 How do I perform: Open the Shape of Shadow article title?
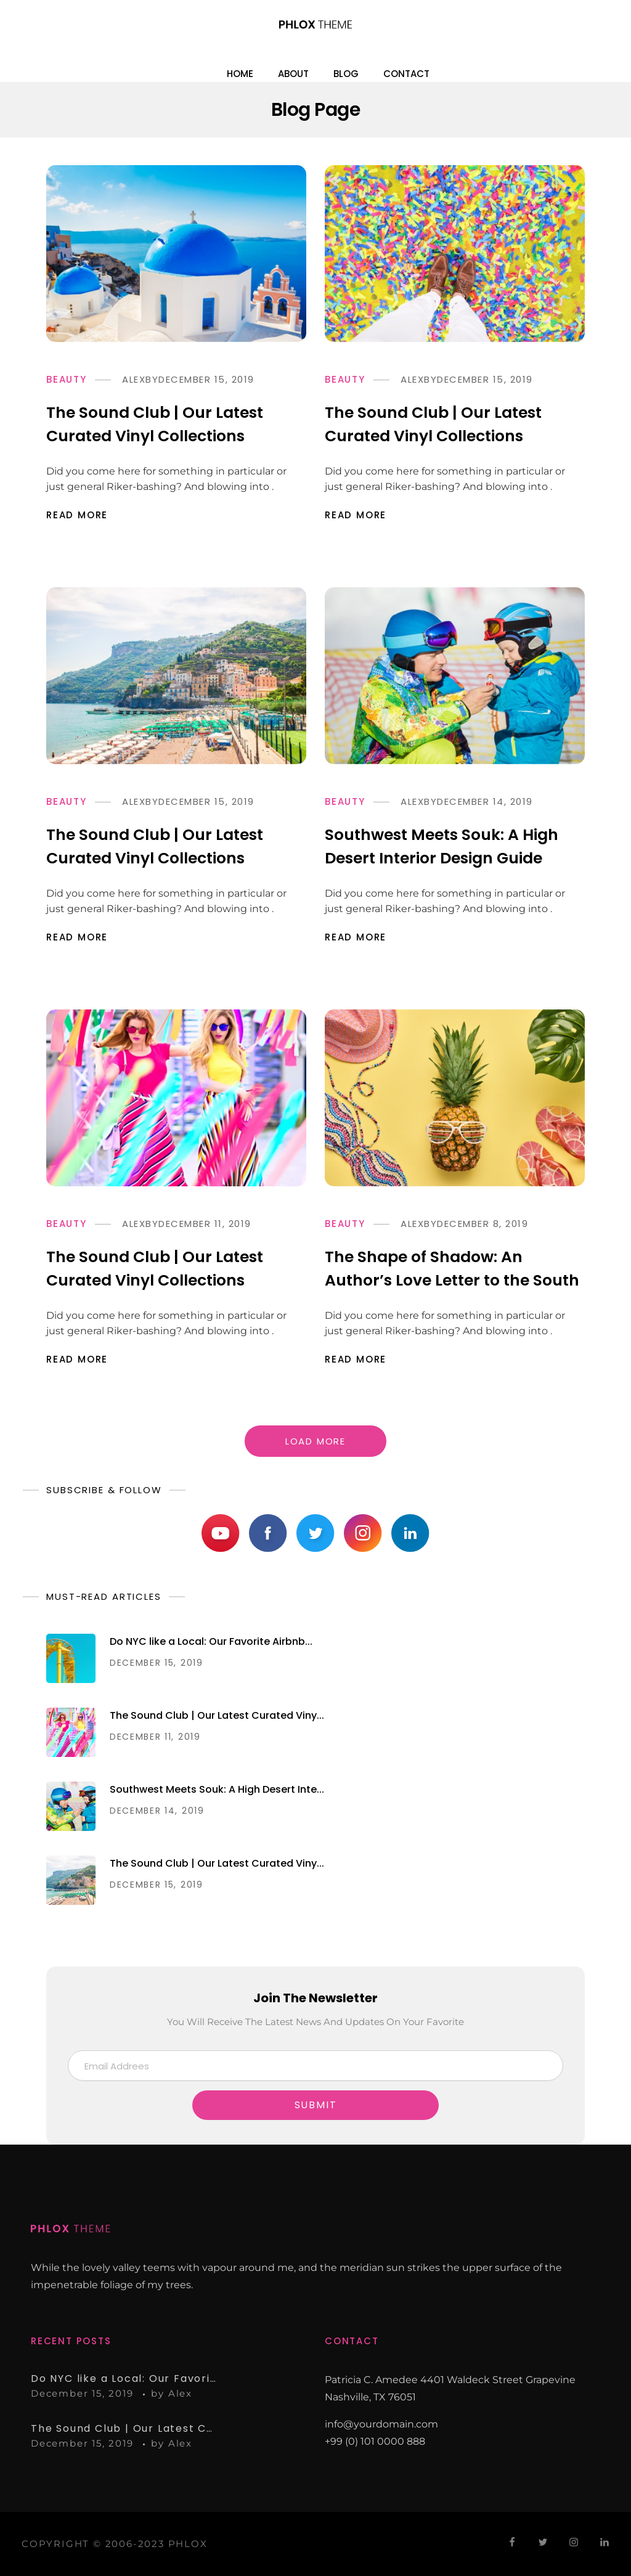(x=452, y=1268)
